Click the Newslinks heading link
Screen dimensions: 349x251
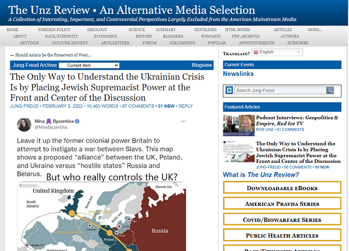point(238,74)
